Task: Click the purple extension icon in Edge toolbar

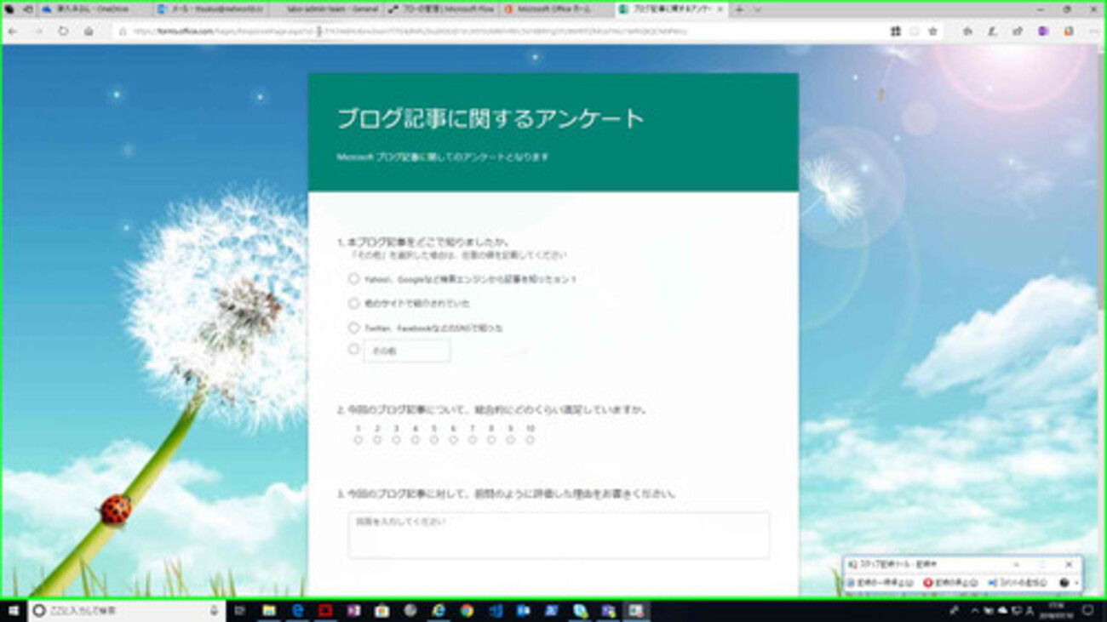Action: coord(1043,31)
